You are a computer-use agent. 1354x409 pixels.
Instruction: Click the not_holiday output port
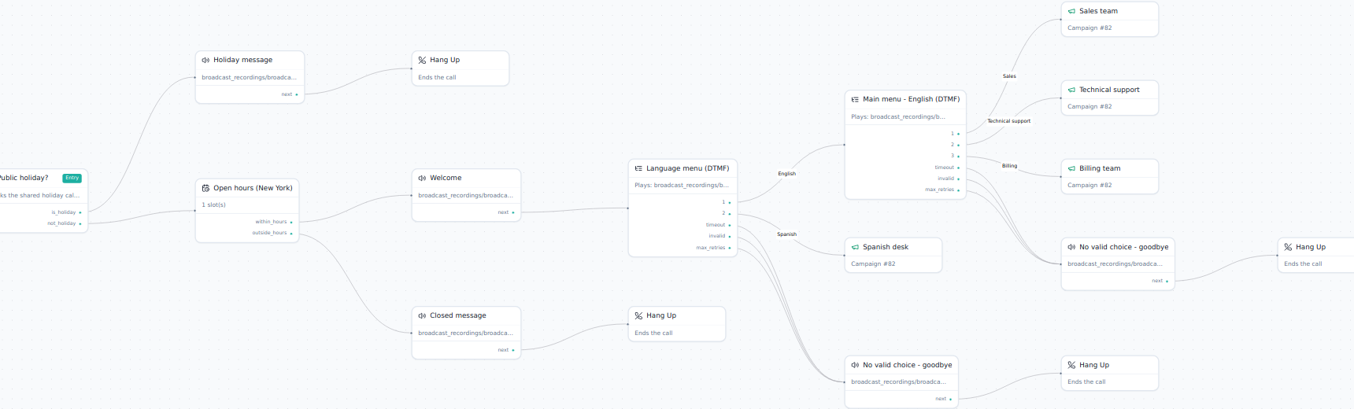pos(80,223)
